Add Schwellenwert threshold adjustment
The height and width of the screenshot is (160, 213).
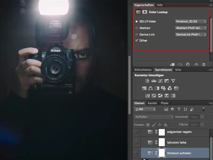[160, 95]
